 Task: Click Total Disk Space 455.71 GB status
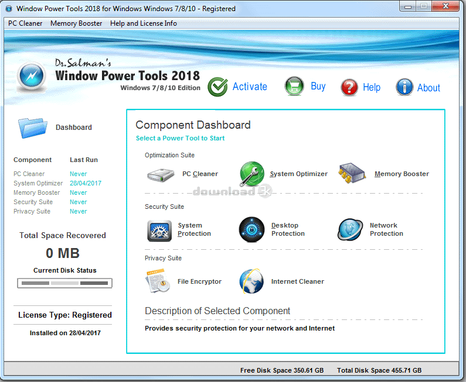379,370
